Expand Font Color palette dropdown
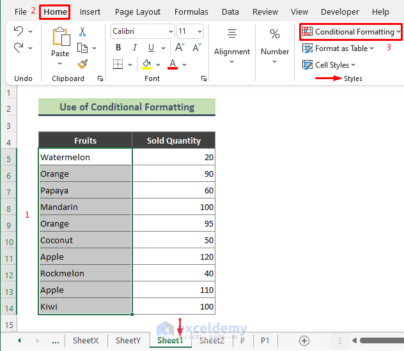404x351 pixels. [185, 64]
